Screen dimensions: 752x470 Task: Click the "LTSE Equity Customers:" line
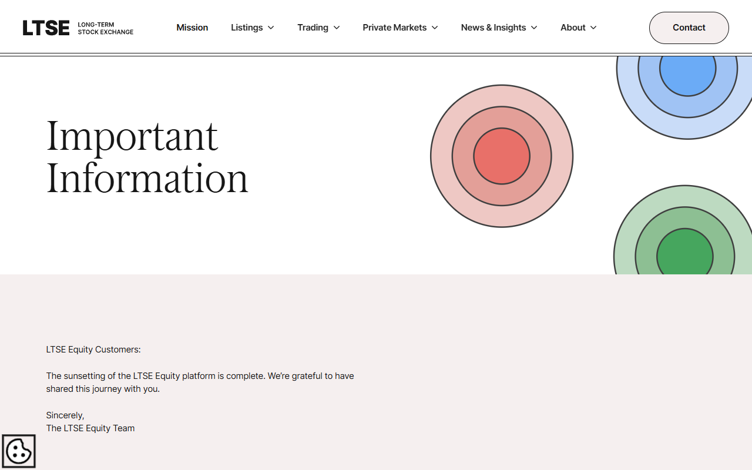(93, 350)
